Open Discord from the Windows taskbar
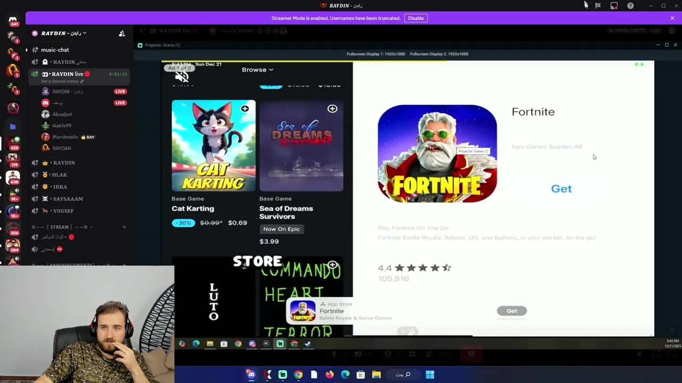 [x=251, y=374]
